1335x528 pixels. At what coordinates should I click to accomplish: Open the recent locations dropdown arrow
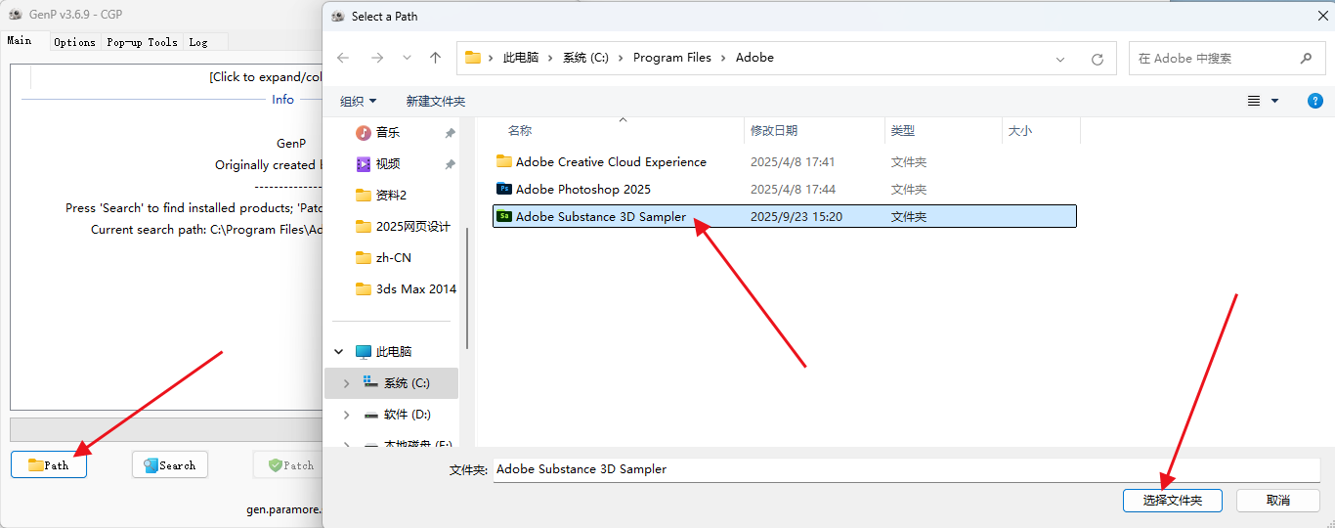click(407, 59)
